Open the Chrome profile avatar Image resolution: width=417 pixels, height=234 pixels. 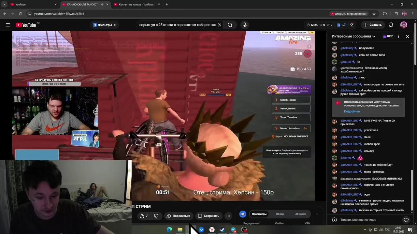(x=404, y=14)
